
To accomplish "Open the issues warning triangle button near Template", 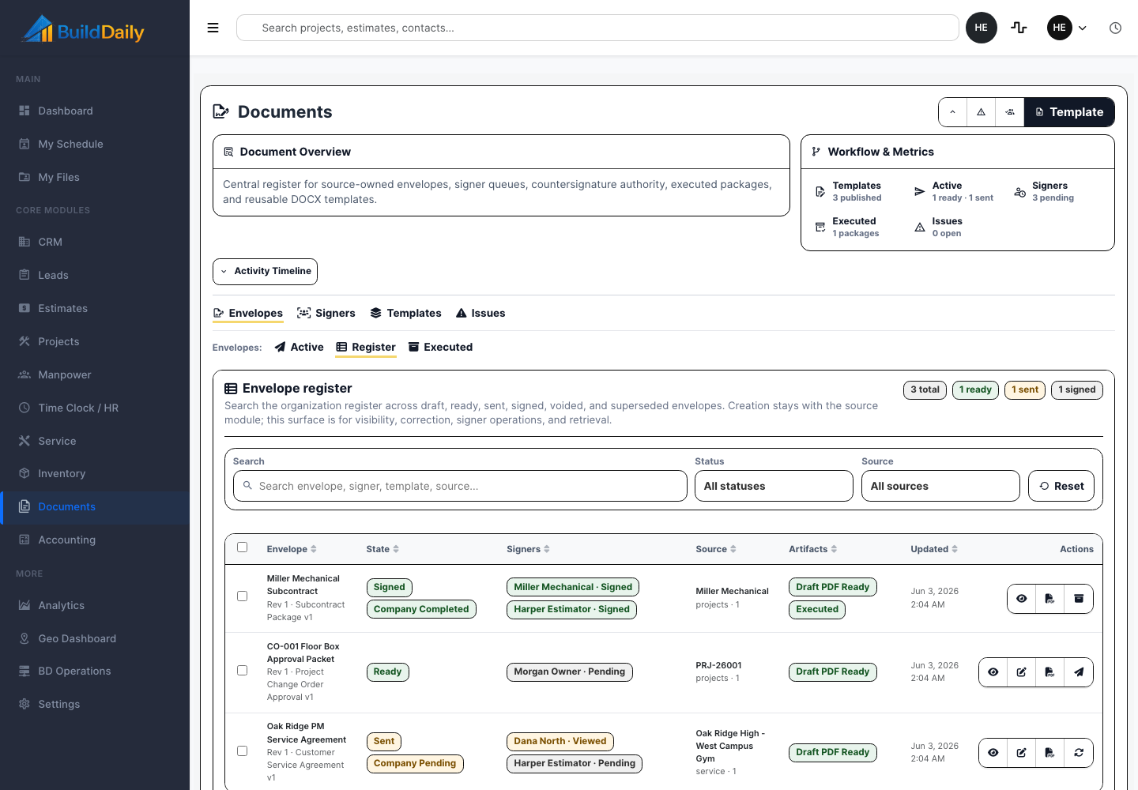I will pyautogui.click(x=981, y=112).
